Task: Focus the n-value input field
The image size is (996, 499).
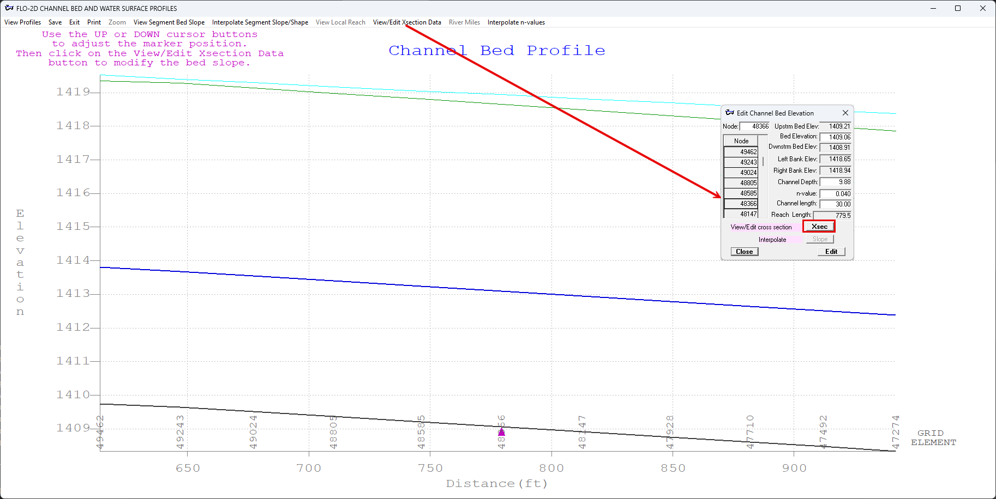Action: 835,193
